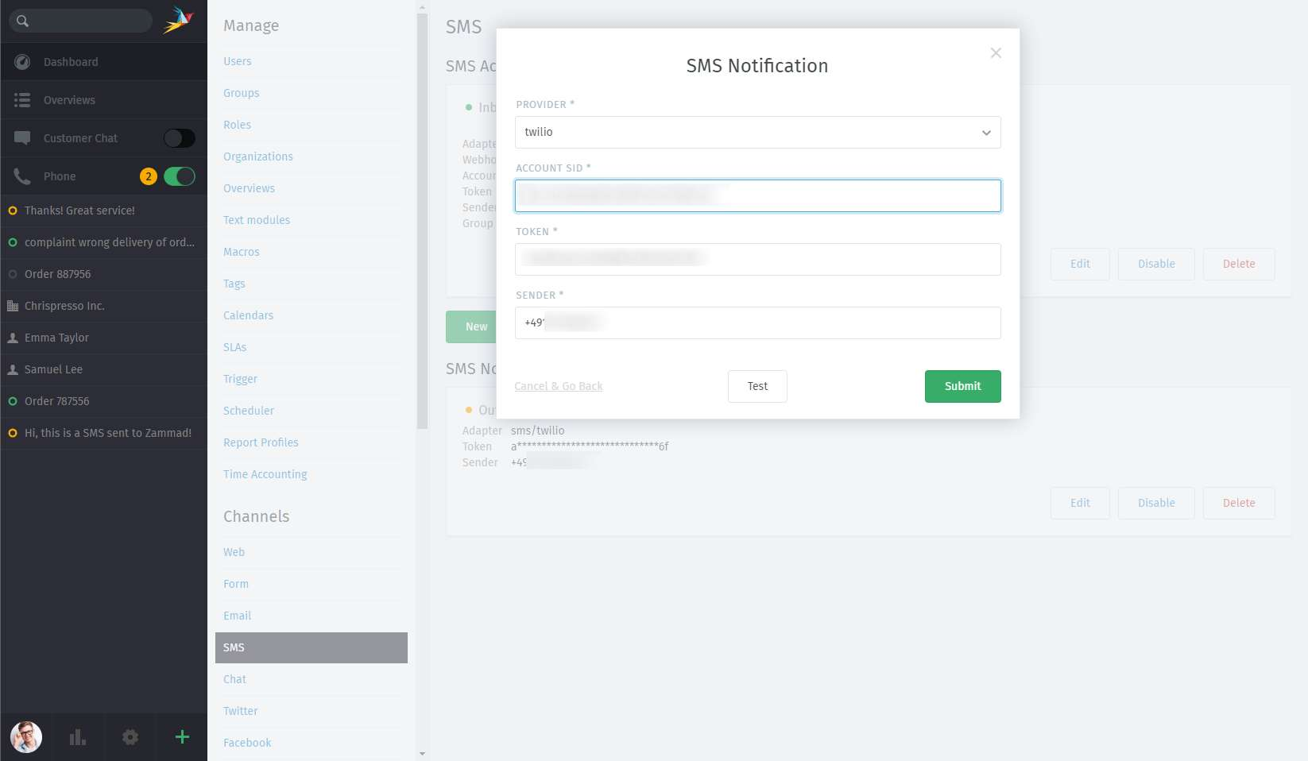Viewport: 1308px width, 761px height.
Task: Open Time Accounting settings
Action: tap(265, 474)
